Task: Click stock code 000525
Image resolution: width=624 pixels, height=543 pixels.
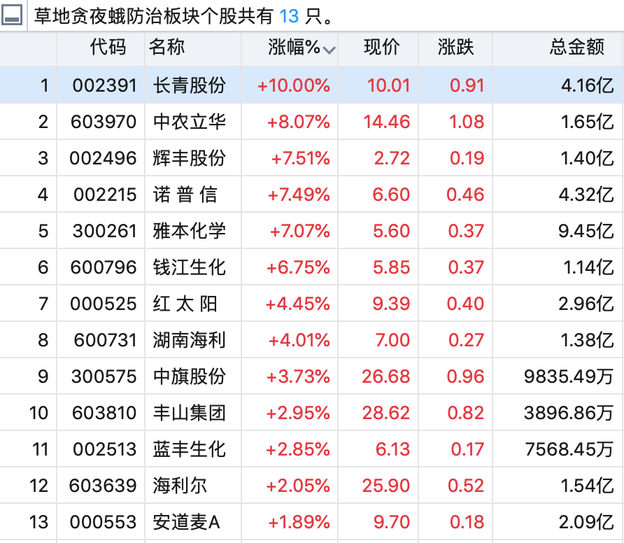Action: (104, 304)
